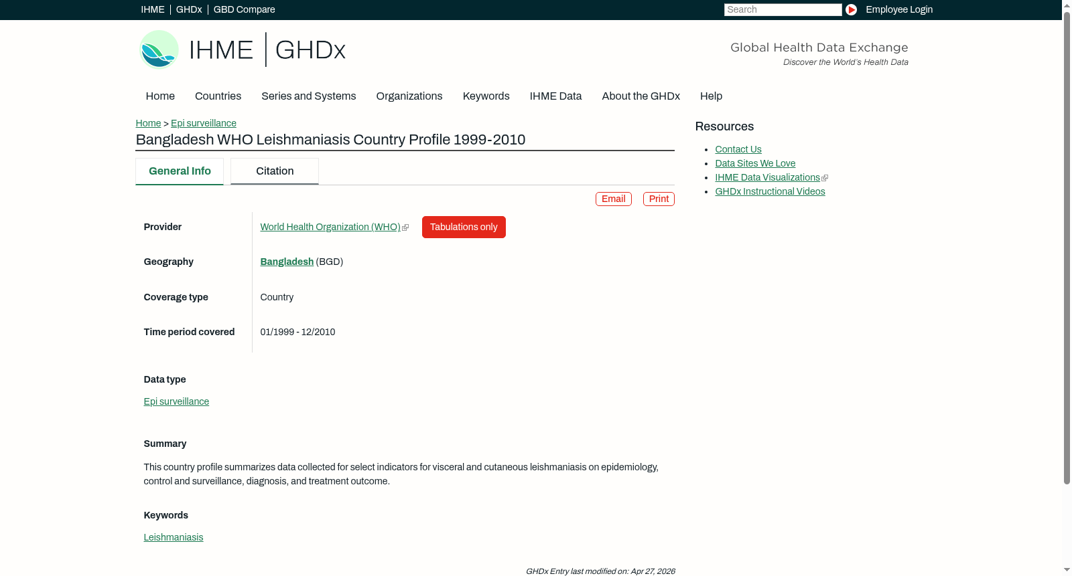Viewport: 1072px width, 576px height.
Task: Open IHME link in top bar
Action: point(153,9)
